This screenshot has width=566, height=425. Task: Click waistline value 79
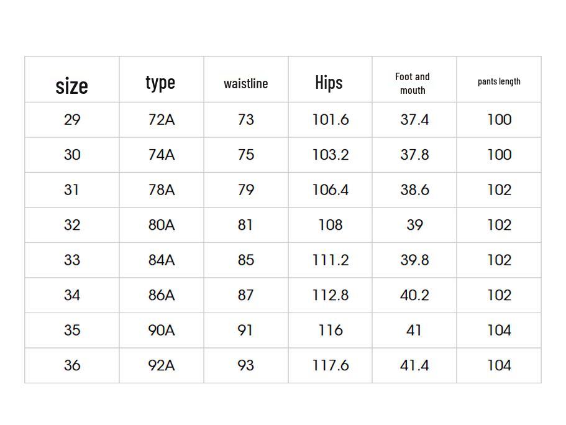coord(246,190)
